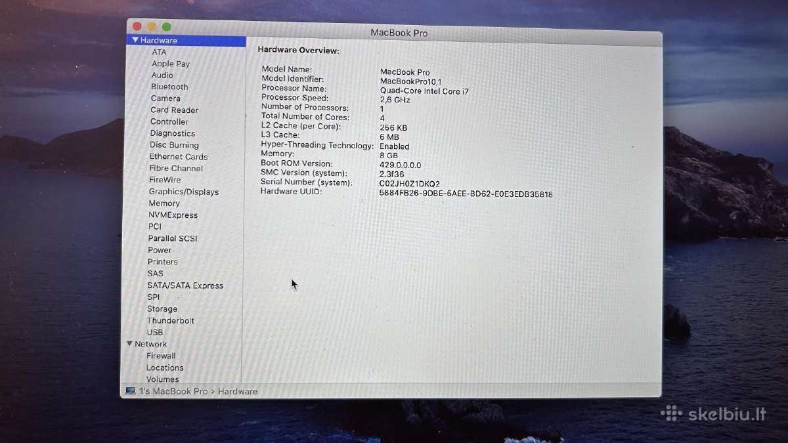
Task: Open Firewall under Network
Action: 161,356
